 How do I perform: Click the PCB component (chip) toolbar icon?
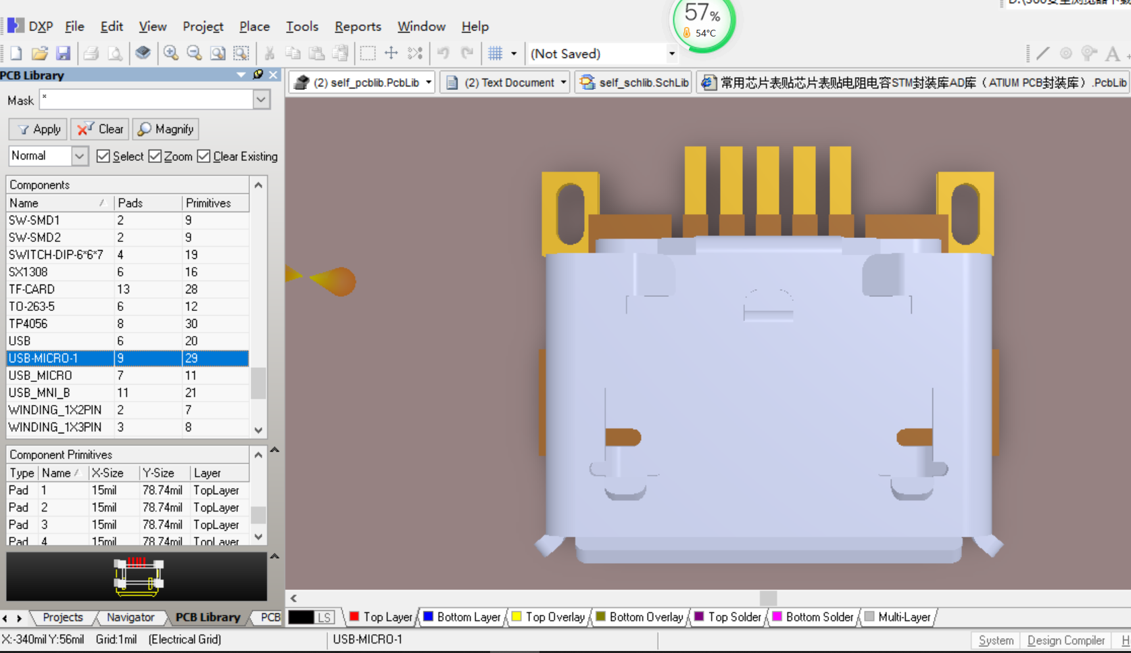coord(143,53)
